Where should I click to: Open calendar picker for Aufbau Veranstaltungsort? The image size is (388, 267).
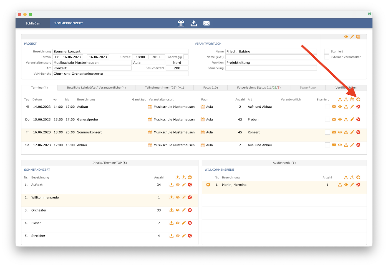150,107
